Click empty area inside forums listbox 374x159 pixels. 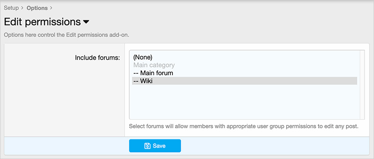pyautogui.click(x=244, y=102)
